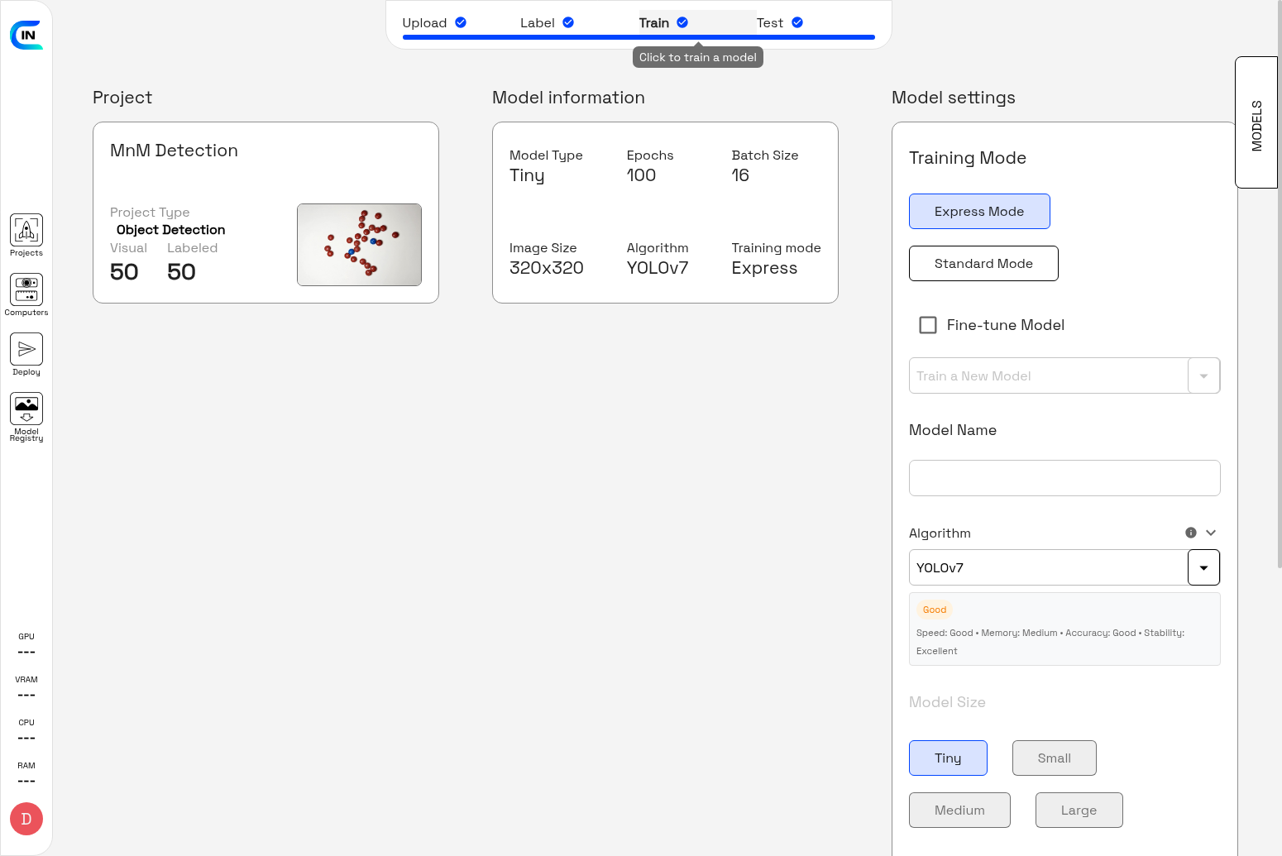Click the Upload step checkmark icon
The height and width of the screenshot is (856, 1282).
[461, 22]
